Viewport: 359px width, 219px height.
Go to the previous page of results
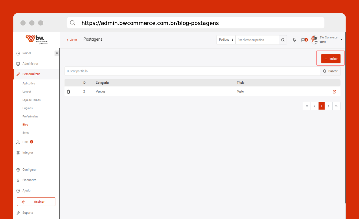click(x=315, y=106)
